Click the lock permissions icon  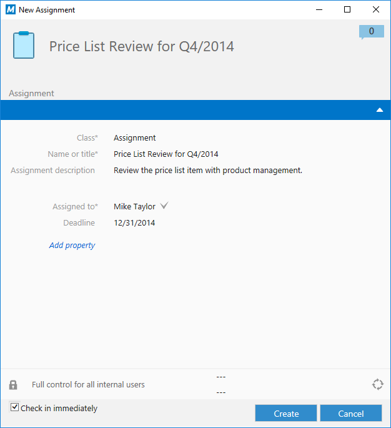[x=13, y=385]
